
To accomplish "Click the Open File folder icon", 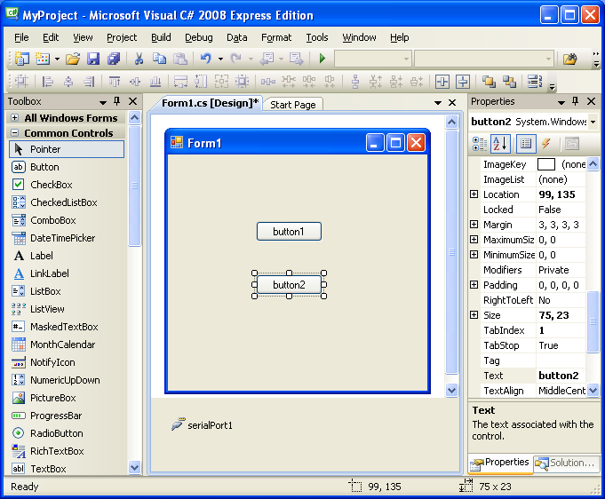I will [73, 59].
